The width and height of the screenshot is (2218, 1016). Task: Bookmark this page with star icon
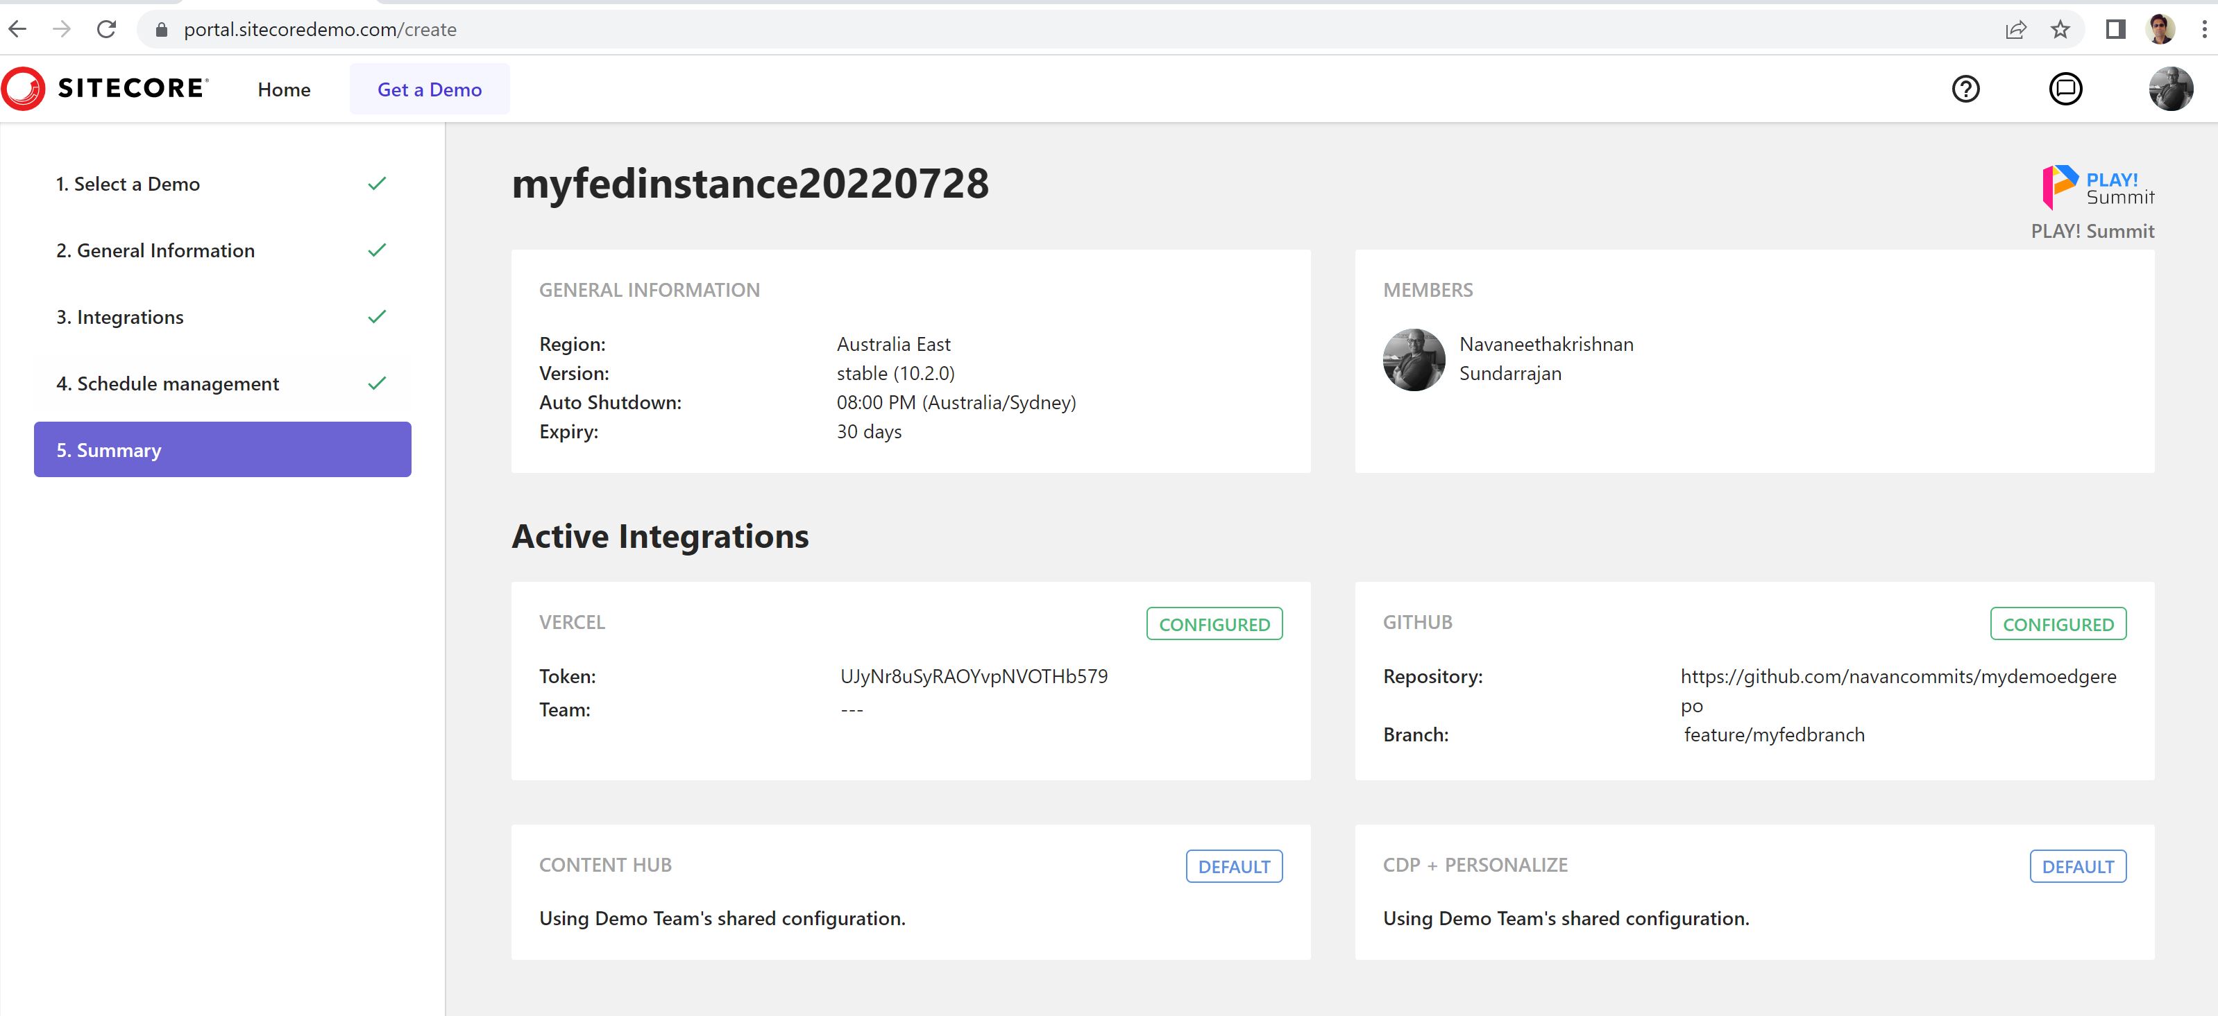pyautogui.click(x=2060, y=30)
